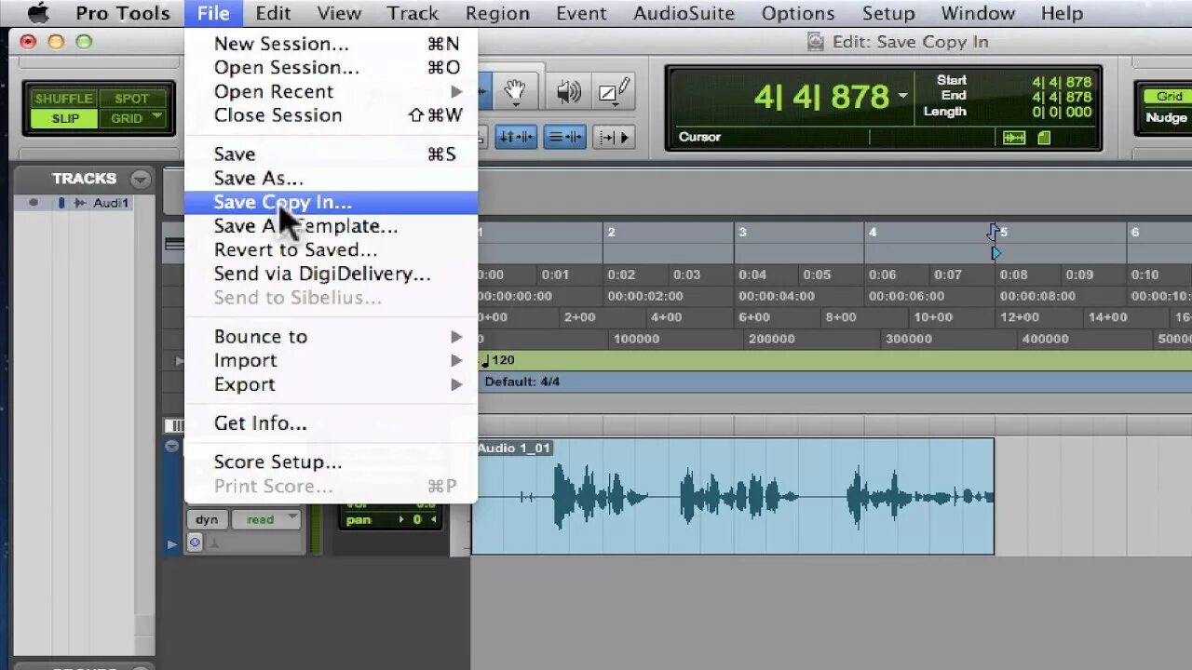The width and height of the screenshot is (1192, 670).
Task: Choose Send via DigiDelivery menu item
Action: point(331,274)
